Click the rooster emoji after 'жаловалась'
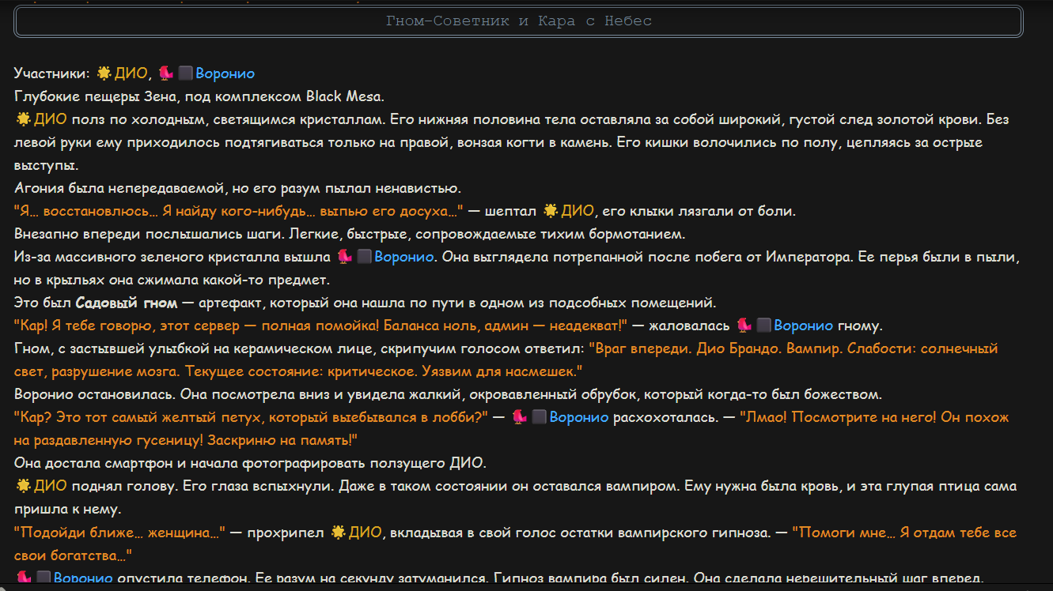Viewport: 1053px width, 591px height. 744,326
